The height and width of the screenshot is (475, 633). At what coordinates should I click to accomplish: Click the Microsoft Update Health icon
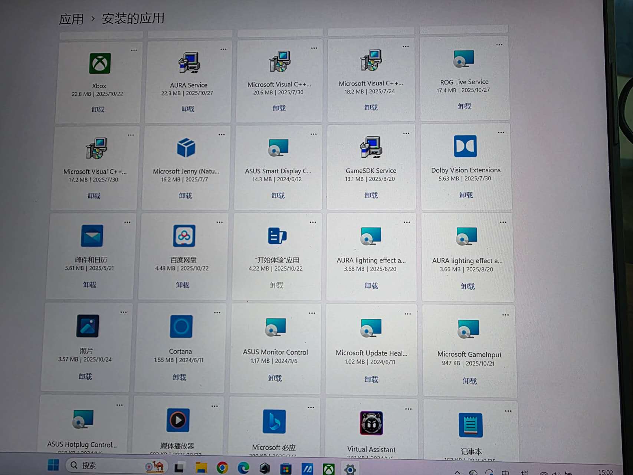tap(371, 328)
